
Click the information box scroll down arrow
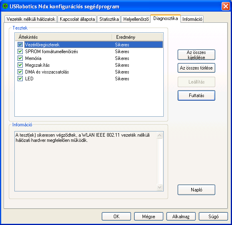(x=159, y=187)
